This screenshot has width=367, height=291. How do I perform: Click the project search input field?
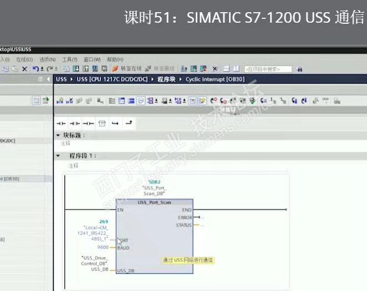pyautogui.click(x=268, y=69)
